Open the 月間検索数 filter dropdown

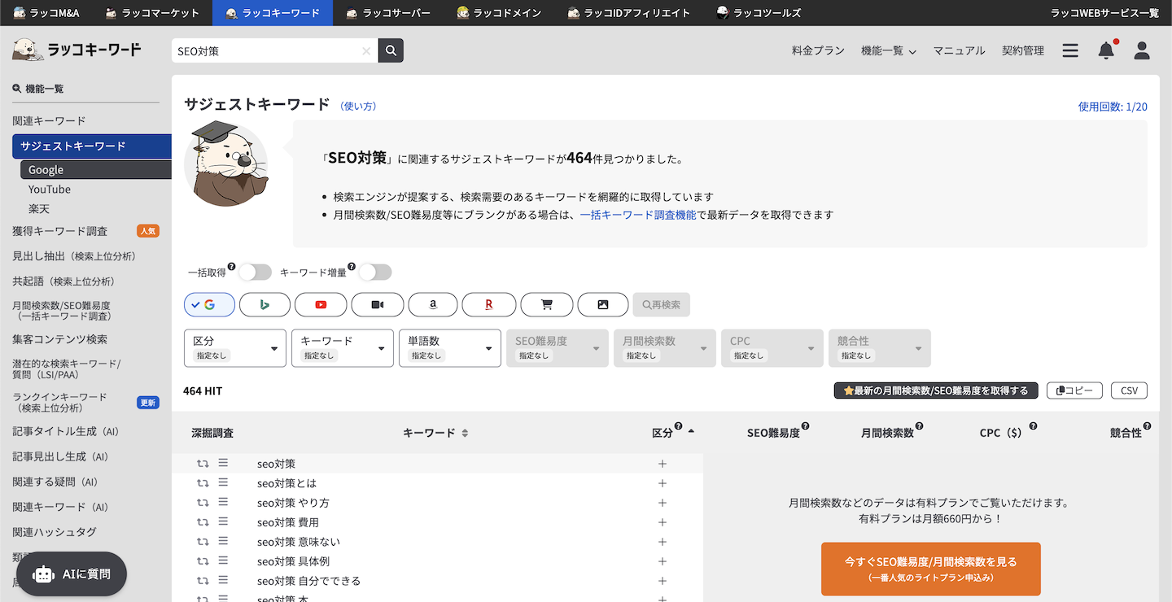[x=665, y=348]
